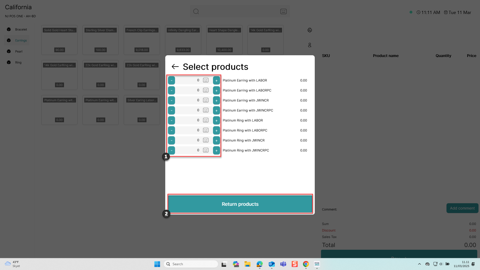The width and height of the screenshot is (480, 270).
Task: Click the Add comment button
Action: point(462,208)
